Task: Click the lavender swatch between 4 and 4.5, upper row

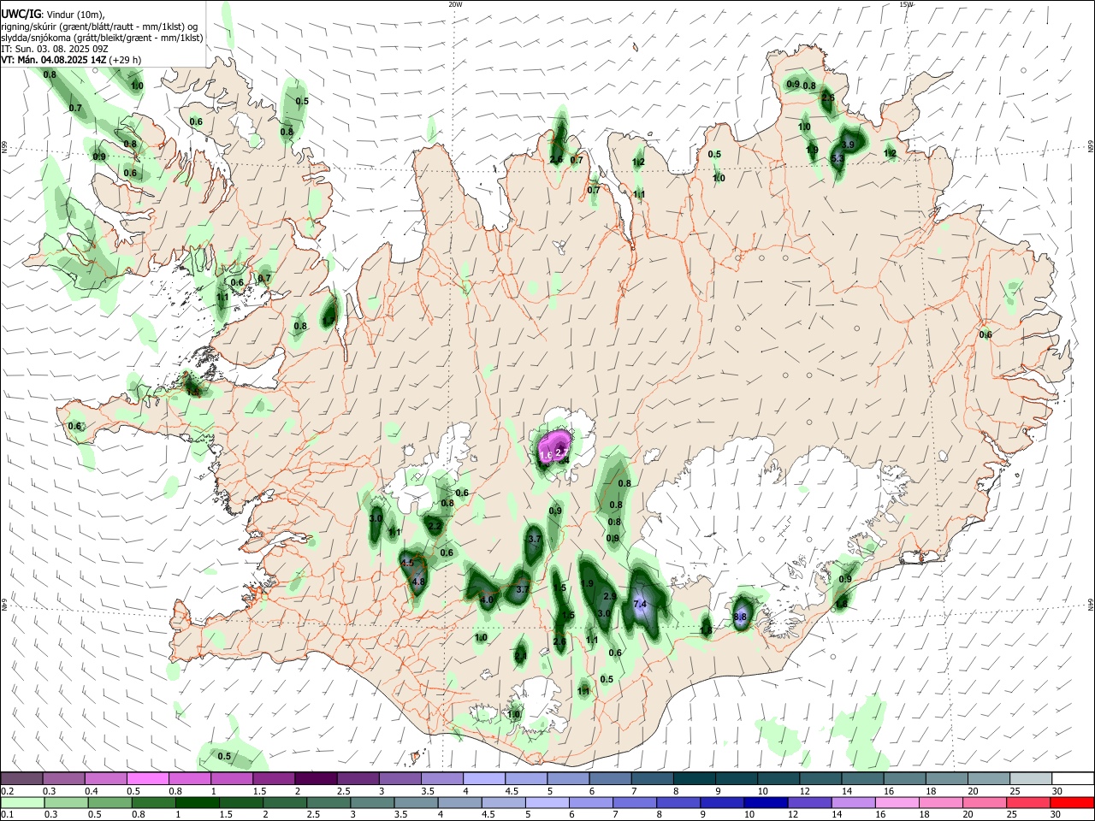Action: tap(484, 779)
